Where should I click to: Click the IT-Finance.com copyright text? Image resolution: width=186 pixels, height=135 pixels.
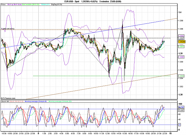(x=8, y=98)
